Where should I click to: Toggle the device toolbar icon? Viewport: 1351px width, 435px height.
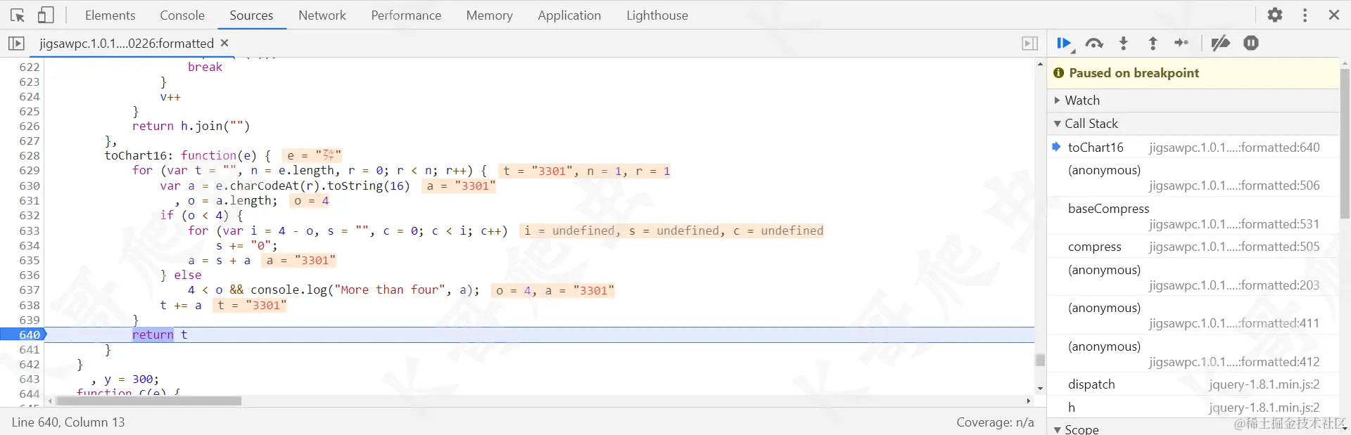coord(46,15)
